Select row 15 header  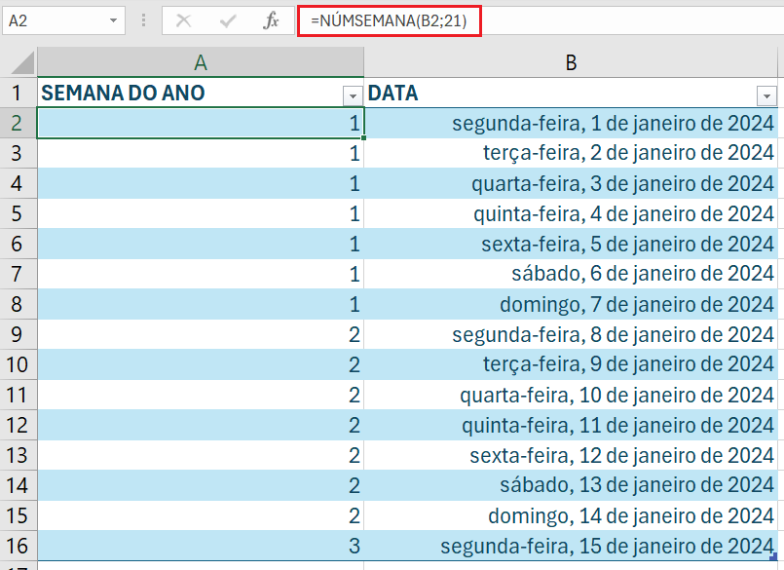[x=18, y=515]
